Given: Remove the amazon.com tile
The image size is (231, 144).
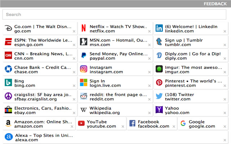Looking at the screenshot, I should tap(72, 126).
